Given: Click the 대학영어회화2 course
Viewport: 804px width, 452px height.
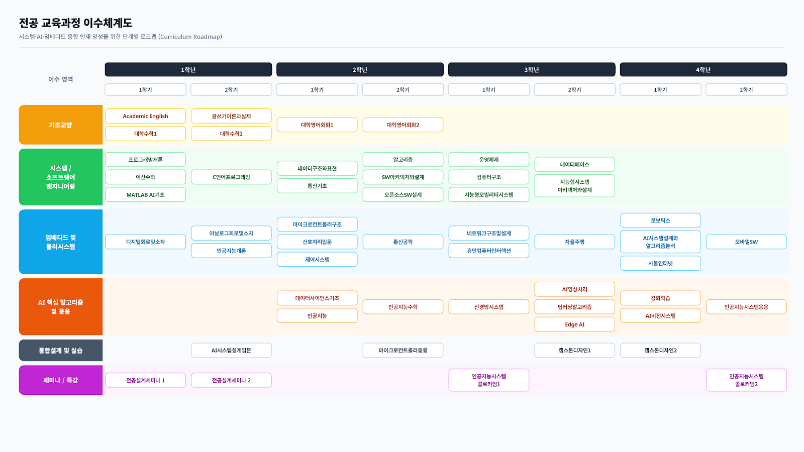Looking at the screenshot, I should 403,125.
